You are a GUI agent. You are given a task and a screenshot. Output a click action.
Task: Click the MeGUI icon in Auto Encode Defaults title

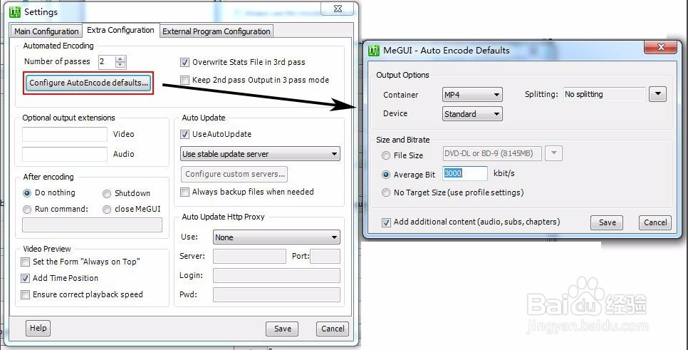pos(374,50)
